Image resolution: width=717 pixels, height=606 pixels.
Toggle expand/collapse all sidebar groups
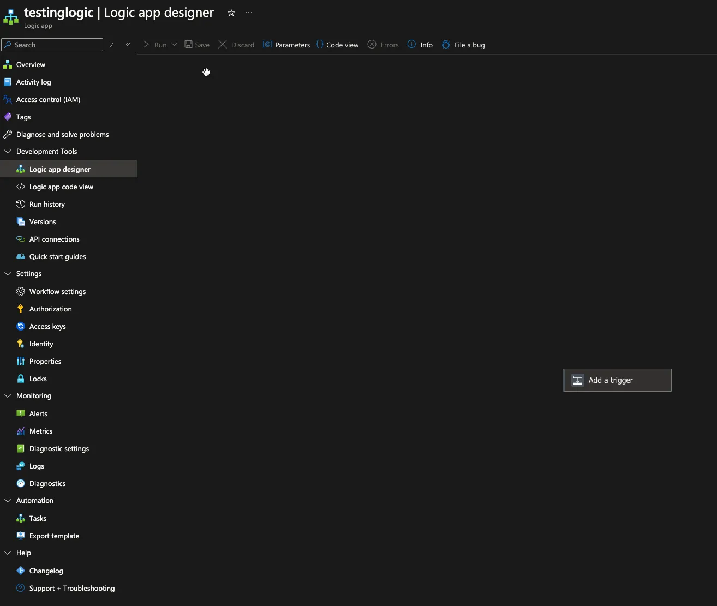pos(112,45)
